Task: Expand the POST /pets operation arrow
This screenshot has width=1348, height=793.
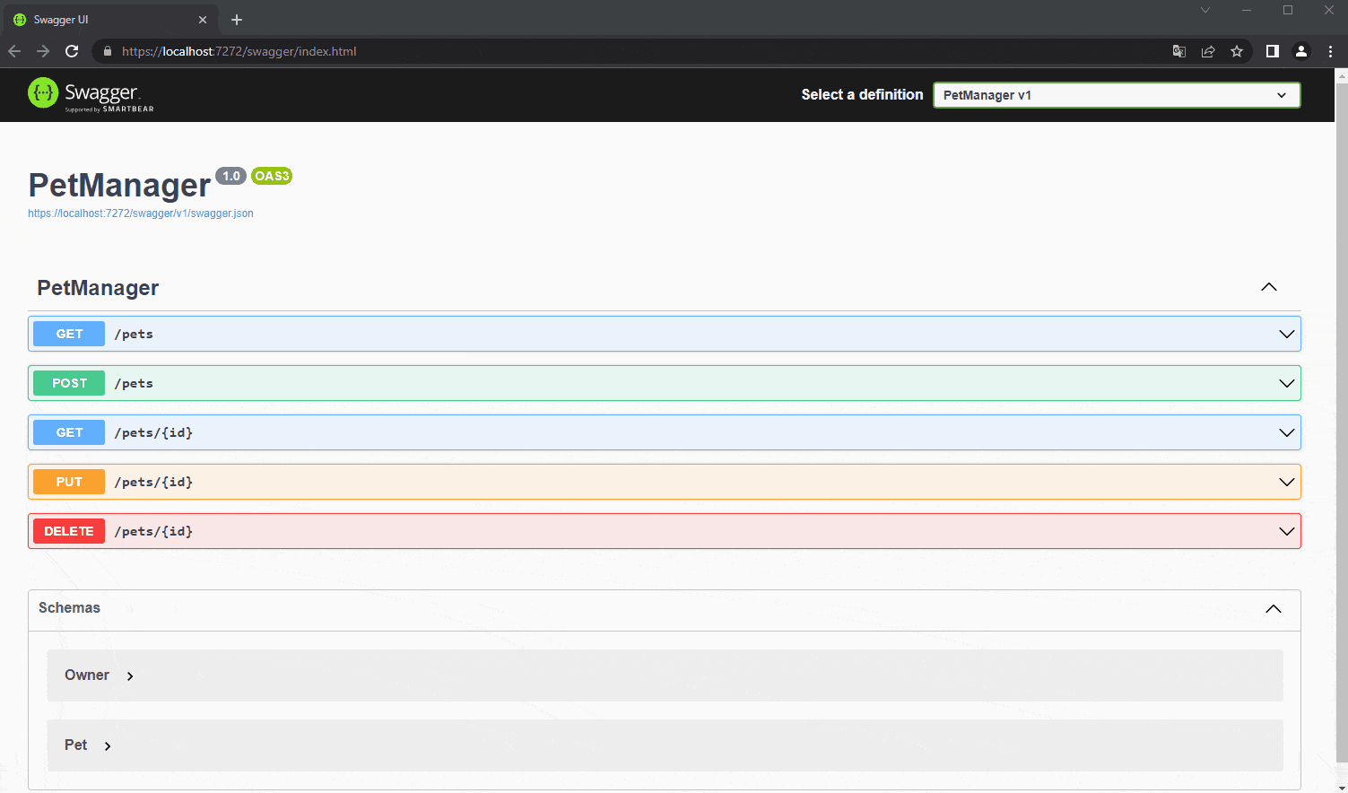Action: pos(1287,383)
